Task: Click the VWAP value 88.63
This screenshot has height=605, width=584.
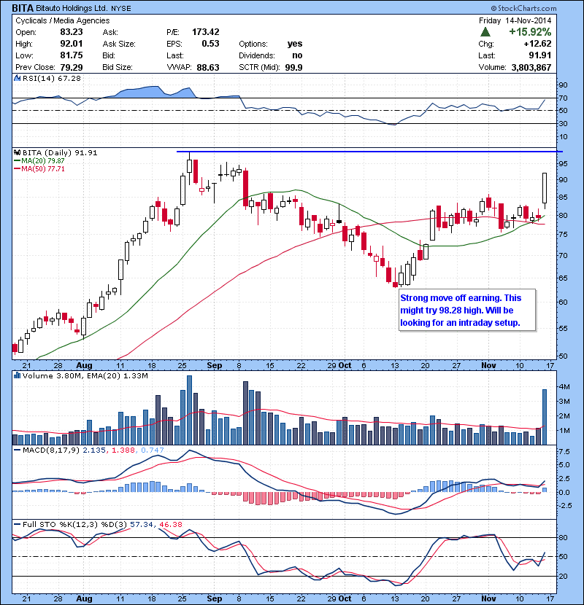Action: 208,67
